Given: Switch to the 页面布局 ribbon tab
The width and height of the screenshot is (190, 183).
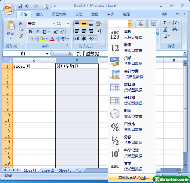Looking at the screenshot, I should point(59,14).
